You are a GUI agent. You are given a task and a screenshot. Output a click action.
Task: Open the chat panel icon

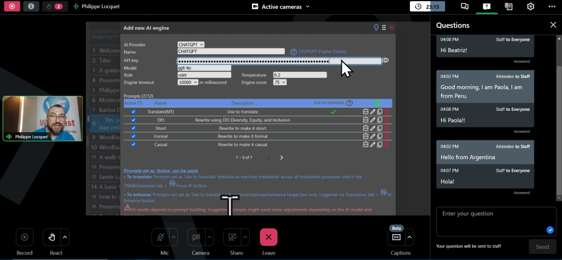tap(464, 7)
